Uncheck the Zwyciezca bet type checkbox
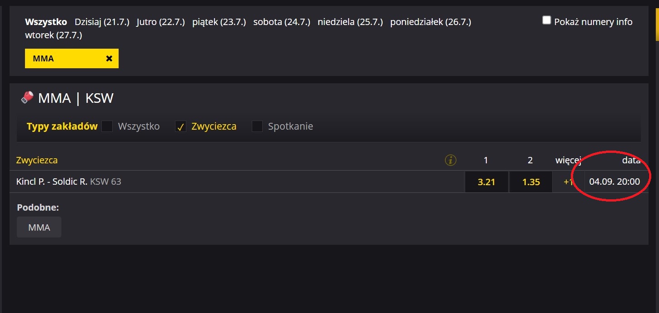This screenshot has height=313, width=659. click(180, 126)
